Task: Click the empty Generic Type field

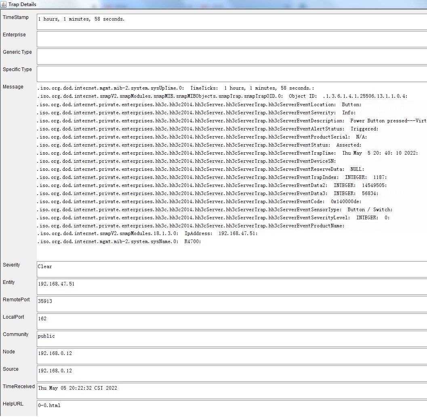Action: 232,57
